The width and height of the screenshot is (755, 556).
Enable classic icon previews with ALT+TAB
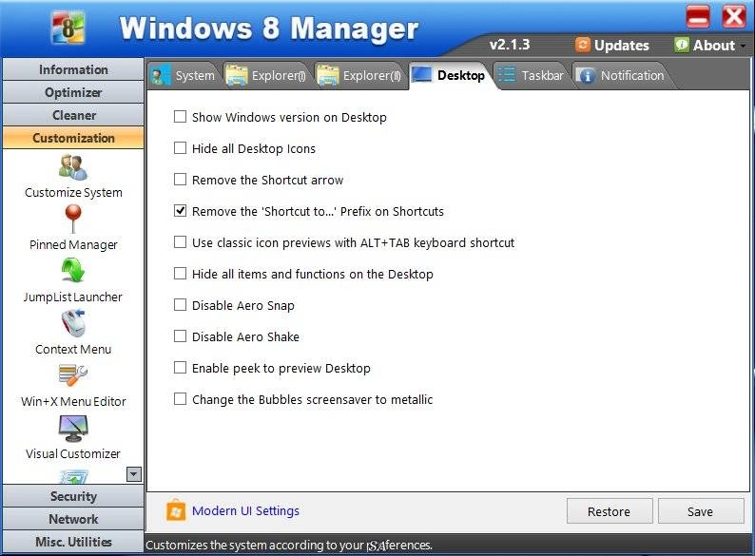point(180,242)
